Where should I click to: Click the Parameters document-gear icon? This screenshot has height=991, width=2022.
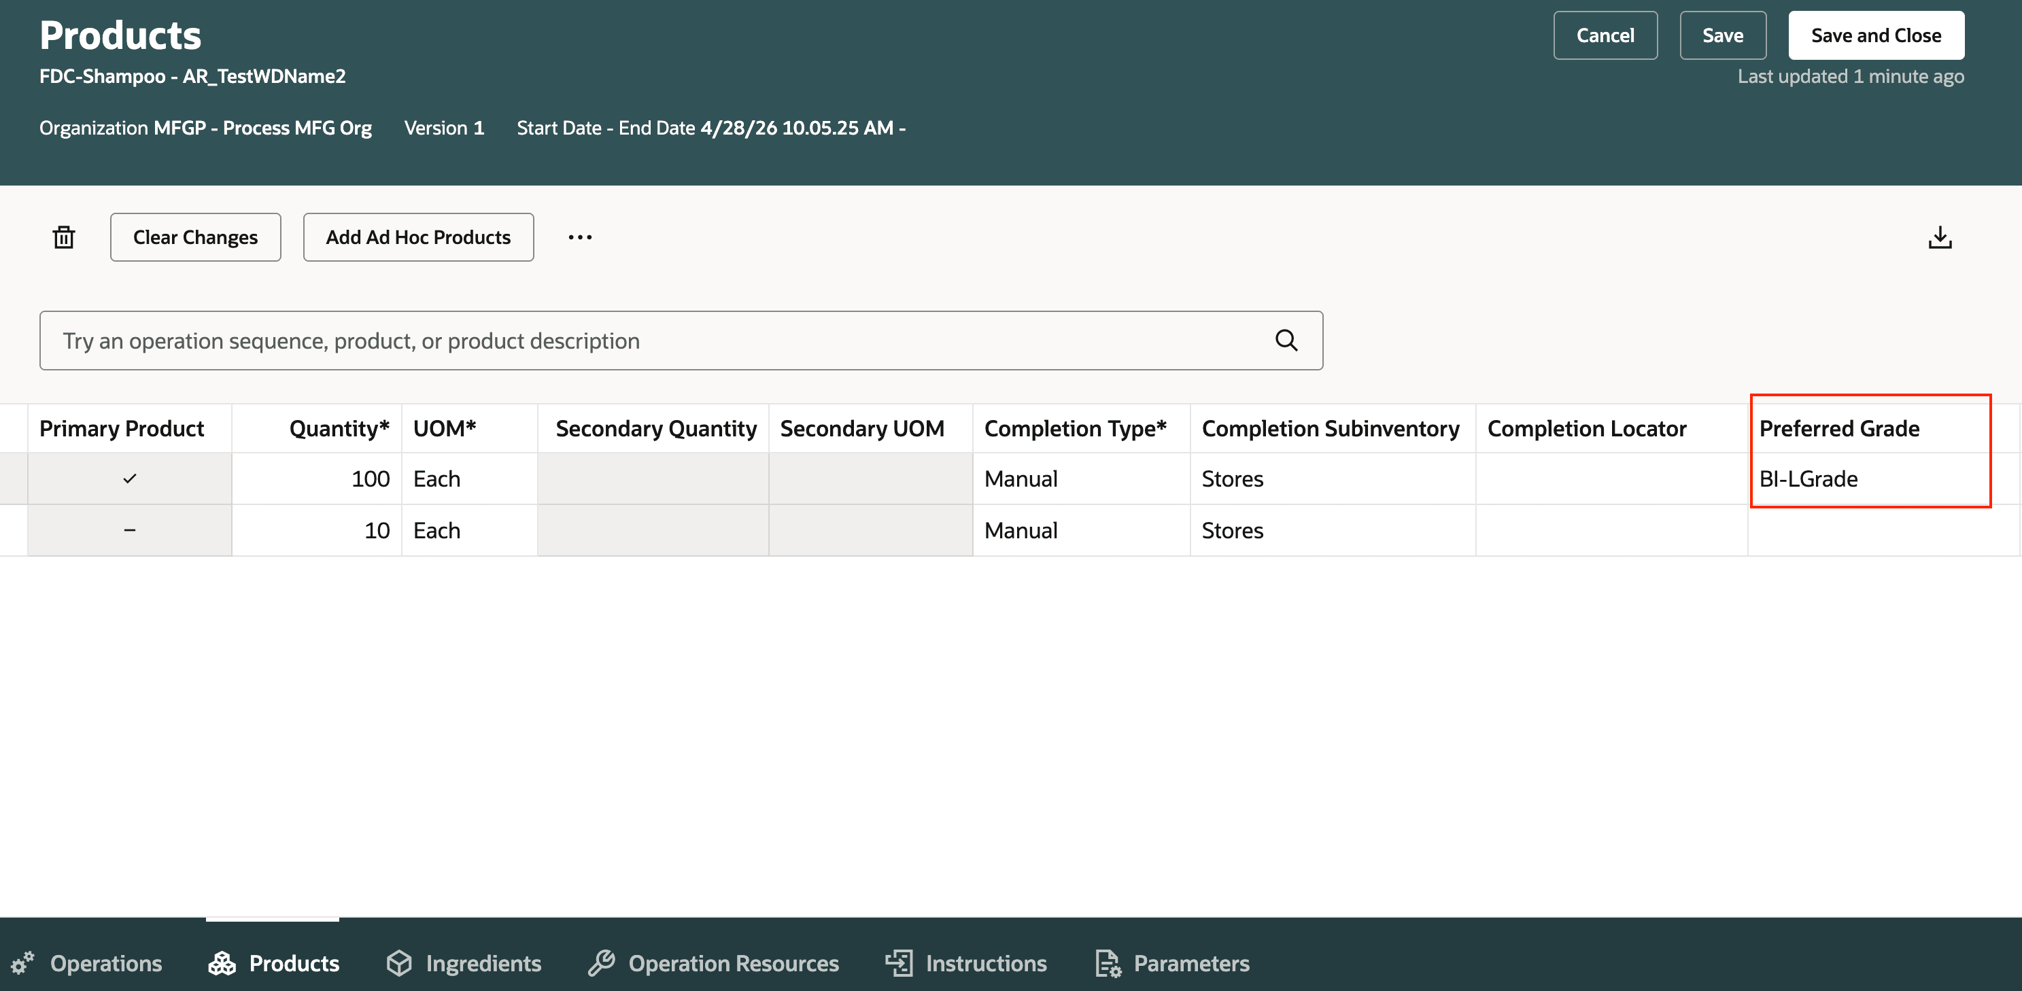pos(1108,962)
